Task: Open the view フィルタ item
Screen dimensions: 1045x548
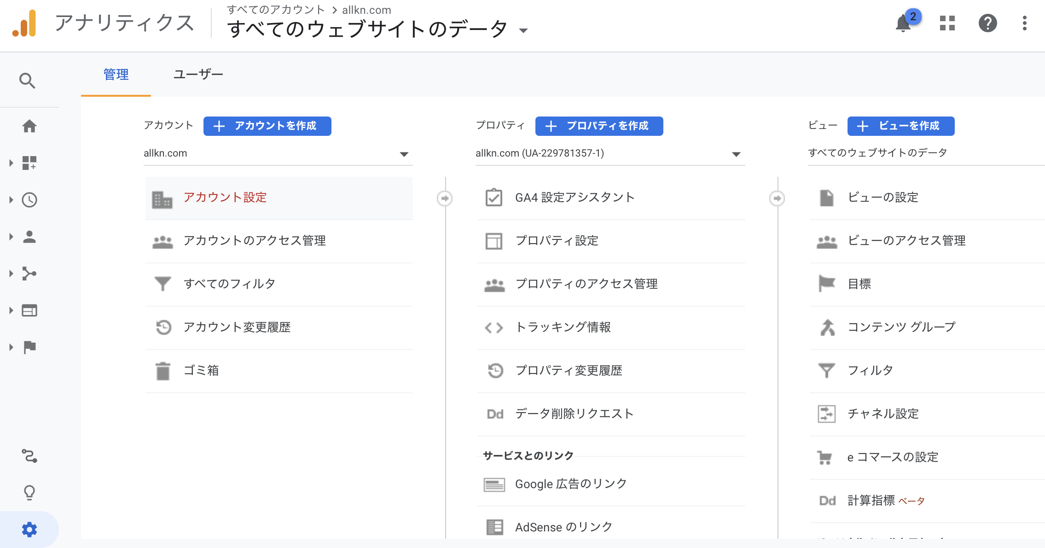Action: (x=927, y=371)
